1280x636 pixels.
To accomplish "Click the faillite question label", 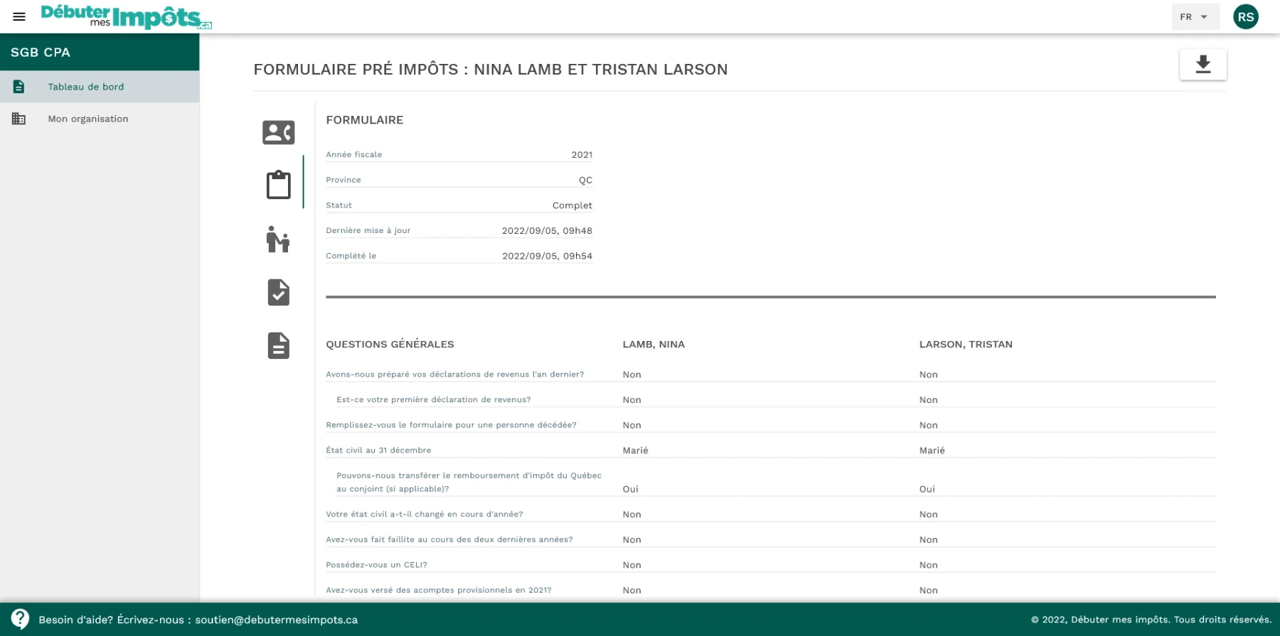I will [449, 540].
